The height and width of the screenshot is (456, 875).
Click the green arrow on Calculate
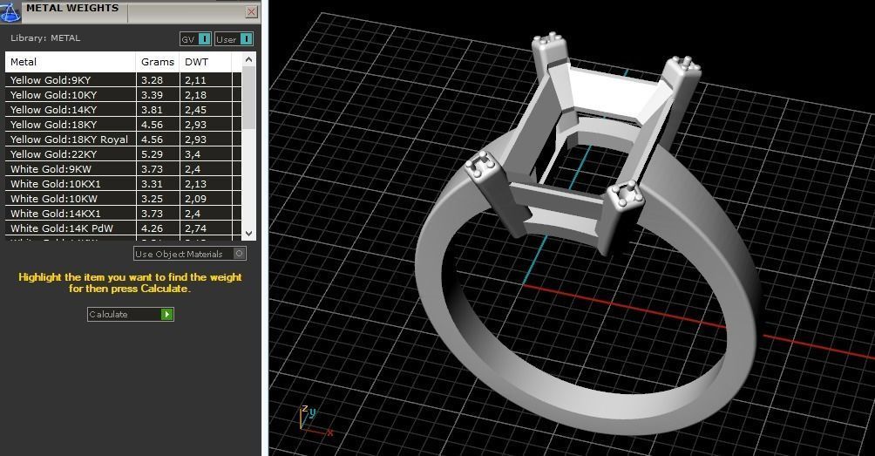(166, 314)
